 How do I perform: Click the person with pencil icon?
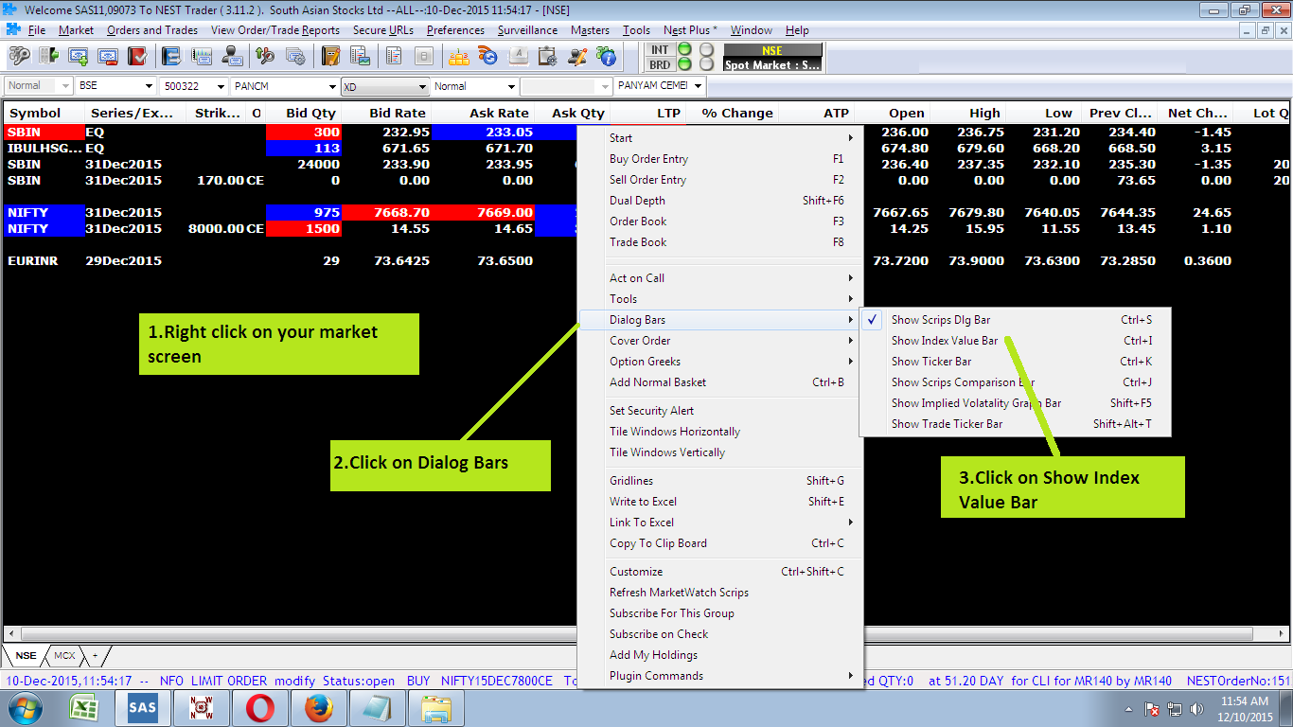point(577,56)
